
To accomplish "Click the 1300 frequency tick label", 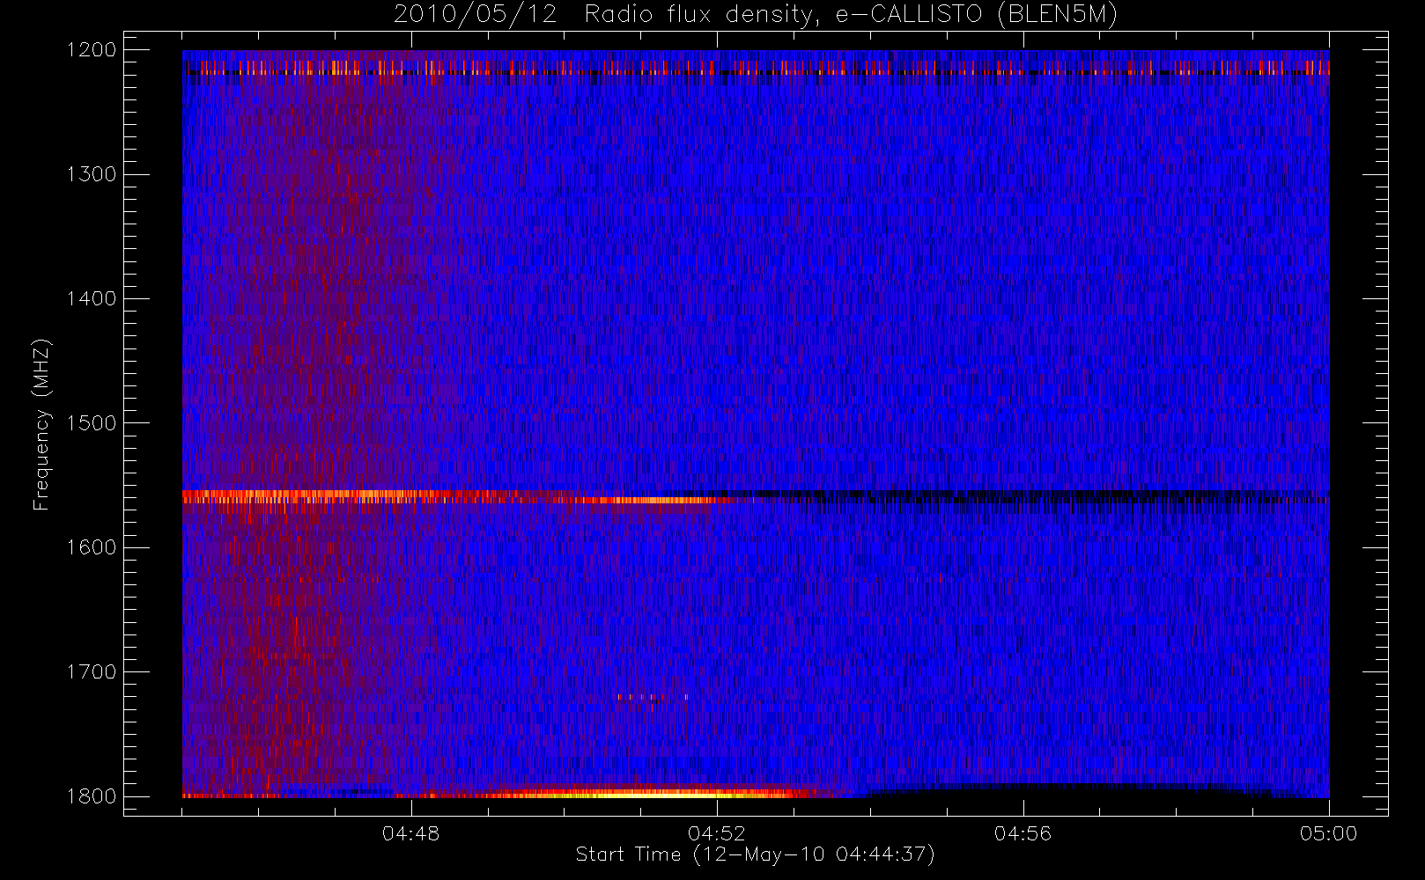I will (x=92, y=174).
